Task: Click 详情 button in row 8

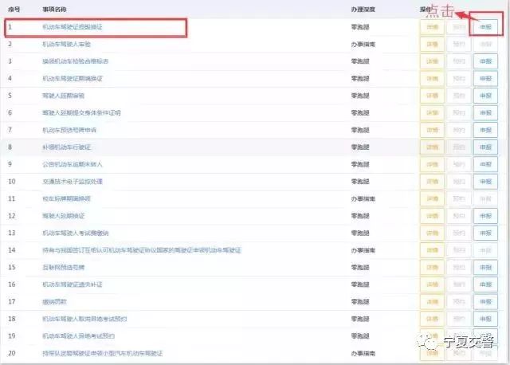Action: 432,147
